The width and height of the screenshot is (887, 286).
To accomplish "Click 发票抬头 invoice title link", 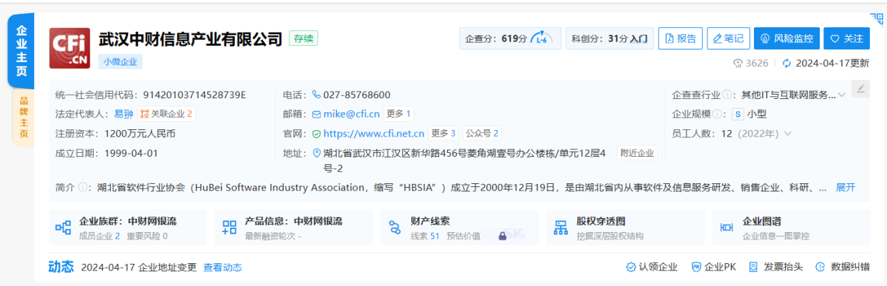I will (x=776, y=267).
